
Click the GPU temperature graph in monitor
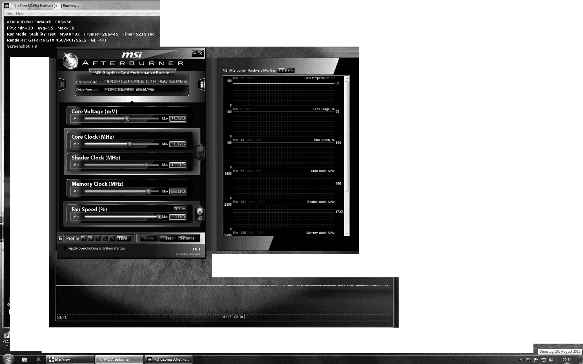[x=283, y=93]
